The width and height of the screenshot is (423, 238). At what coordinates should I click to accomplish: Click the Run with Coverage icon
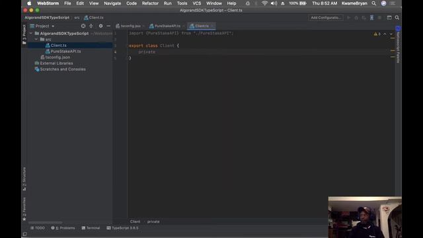coord(364,18)
